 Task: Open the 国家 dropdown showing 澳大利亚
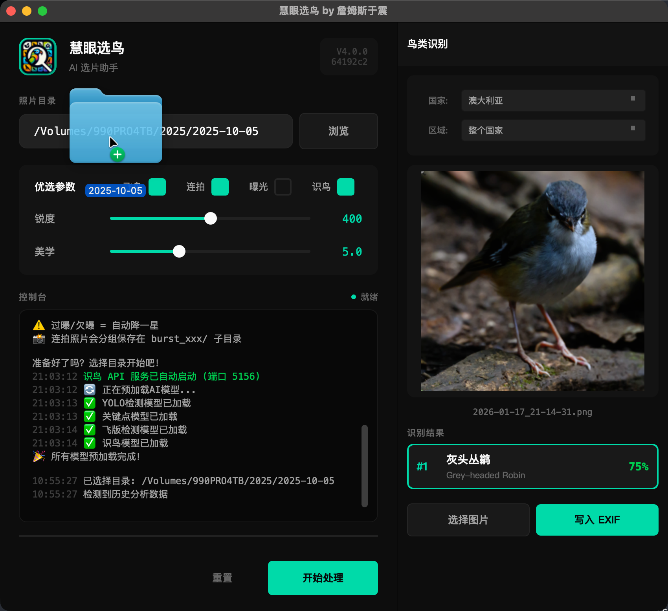[552, 101]
